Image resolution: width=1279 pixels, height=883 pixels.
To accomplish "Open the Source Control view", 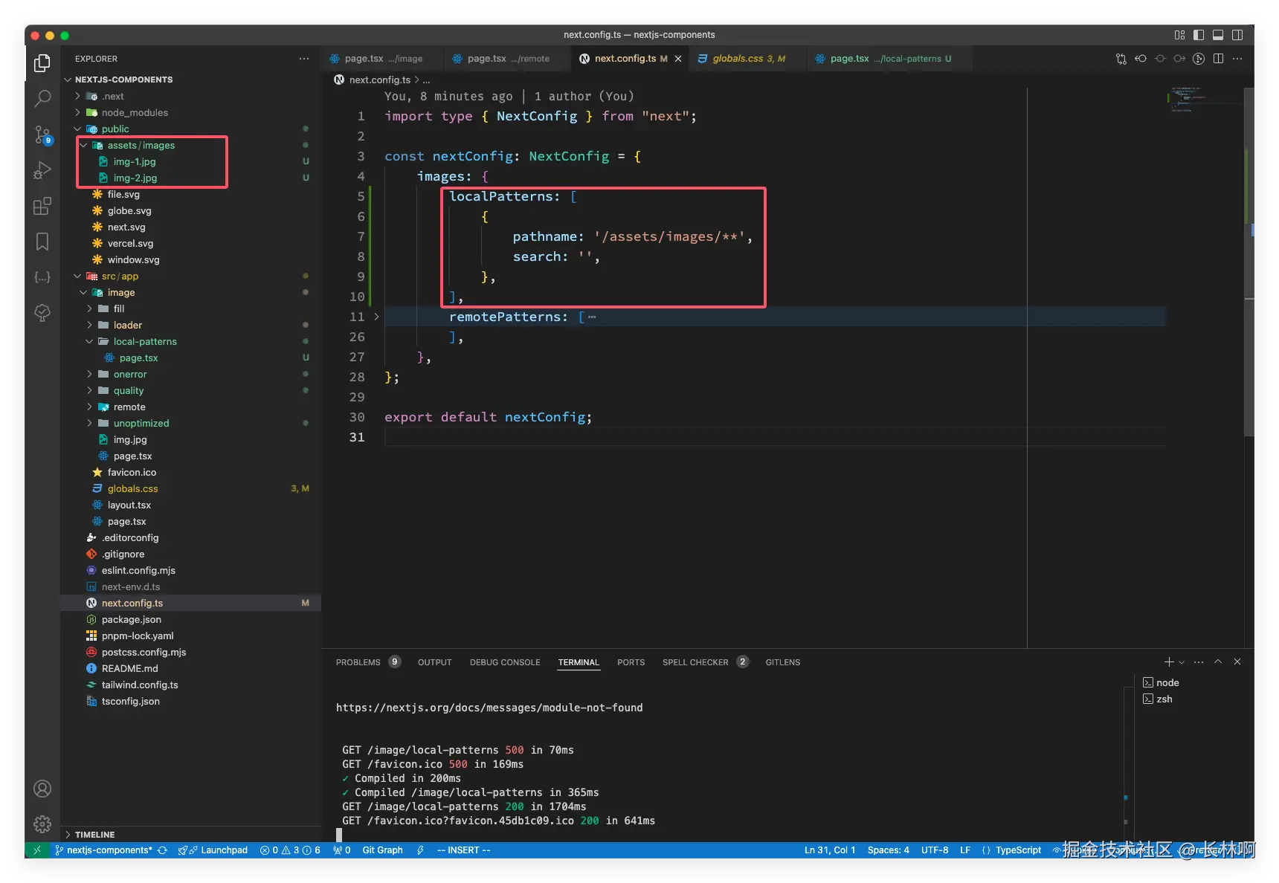I will point(42,135).
